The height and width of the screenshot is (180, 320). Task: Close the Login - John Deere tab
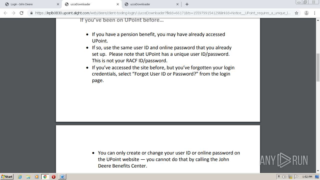click(58, 4)
